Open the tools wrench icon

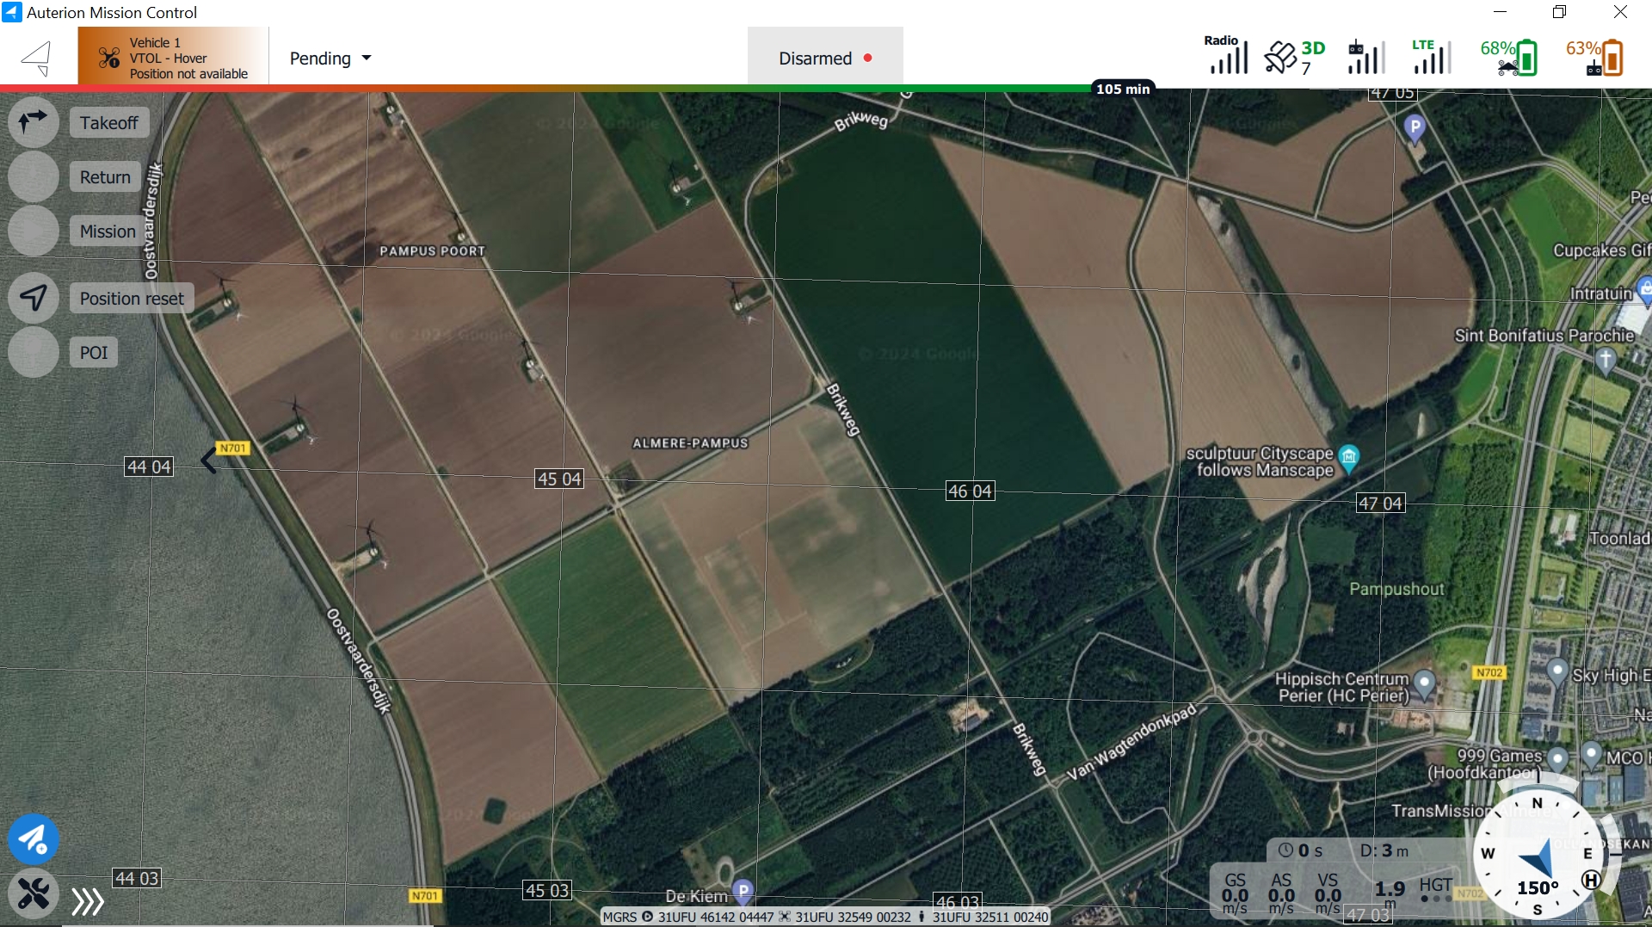point(33,893)
